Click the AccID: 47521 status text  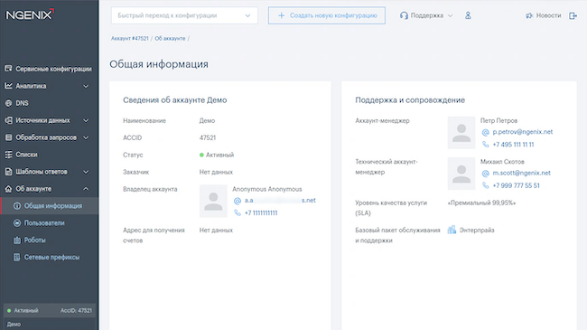[x=76, y=310]
